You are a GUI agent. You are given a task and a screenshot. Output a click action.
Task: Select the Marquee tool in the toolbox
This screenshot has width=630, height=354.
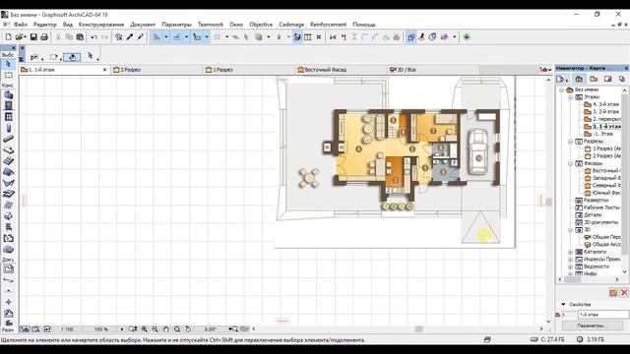[x=8, y=75]
